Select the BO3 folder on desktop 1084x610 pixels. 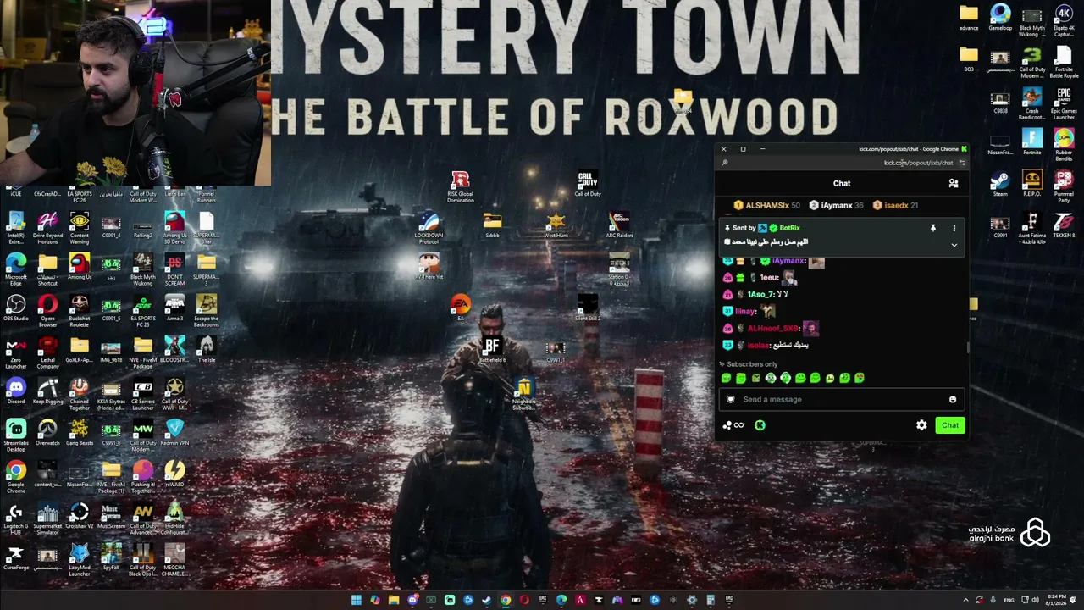[x=969, y=58]
